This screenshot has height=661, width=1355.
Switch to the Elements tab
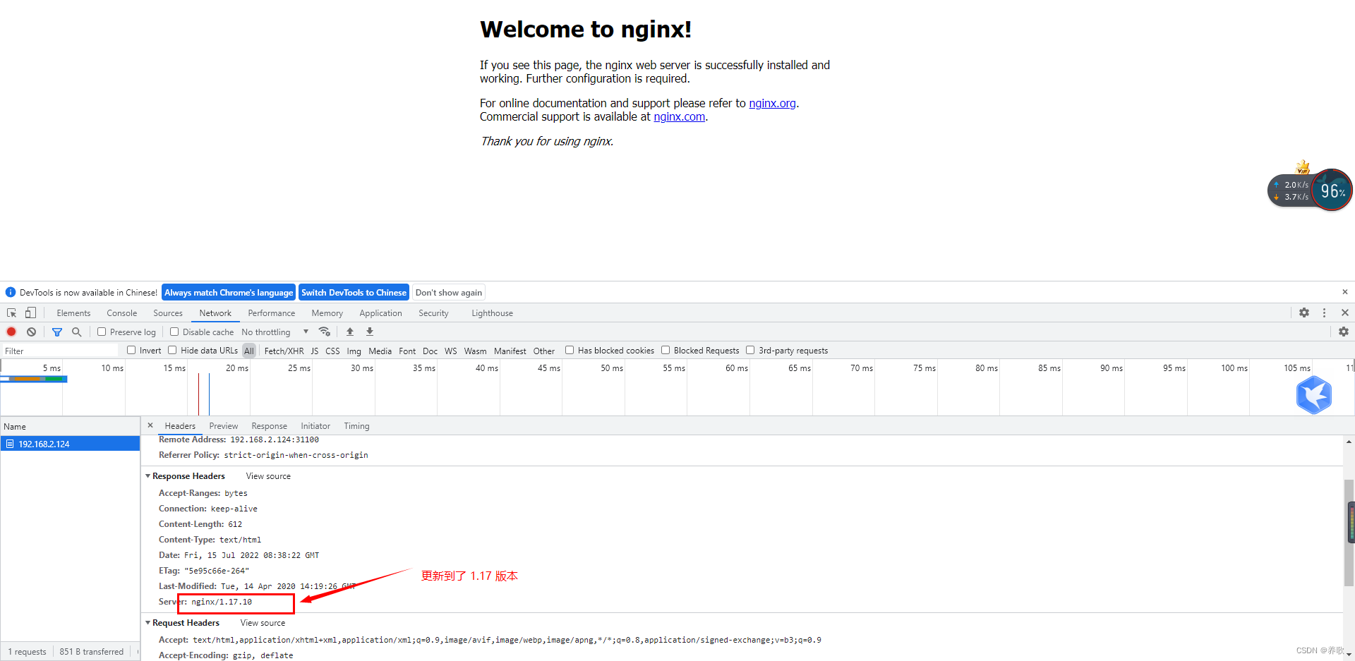pyautogui.click(x=73, y=313)
